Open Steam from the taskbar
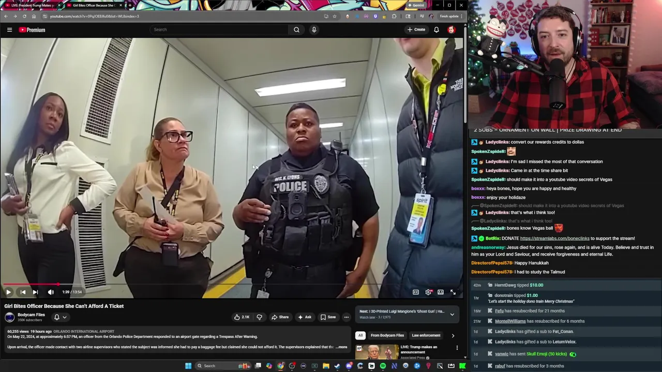662x372 pixels. [337, 366]
